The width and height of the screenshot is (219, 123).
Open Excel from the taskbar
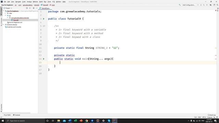75,121
